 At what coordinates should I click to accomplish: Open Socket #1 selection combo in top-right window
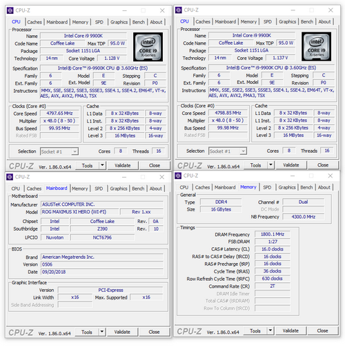pyautogui.click(x=228, y=151)
